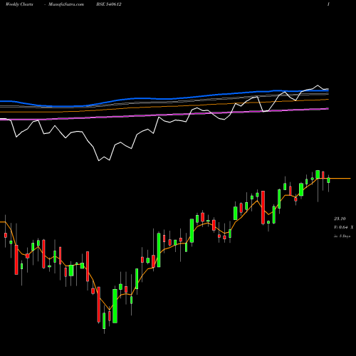The width and height of the screenshot is (356, 356).
Task: Click the last green candlestick on the right
Action: 328,180
